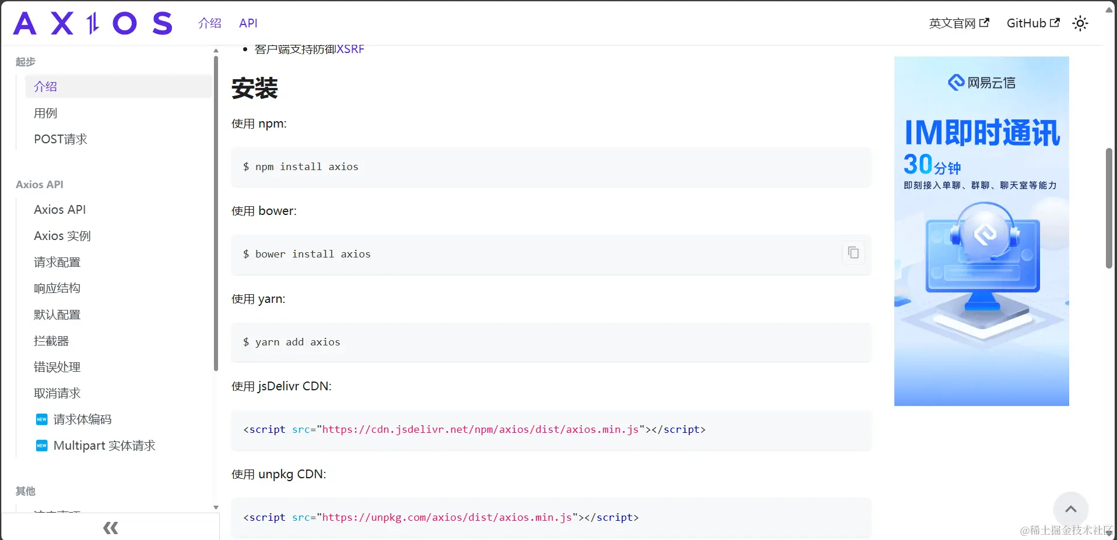Click the 起步 sidebar section title
Screen dimensions: 1117x540
(26, 62)
